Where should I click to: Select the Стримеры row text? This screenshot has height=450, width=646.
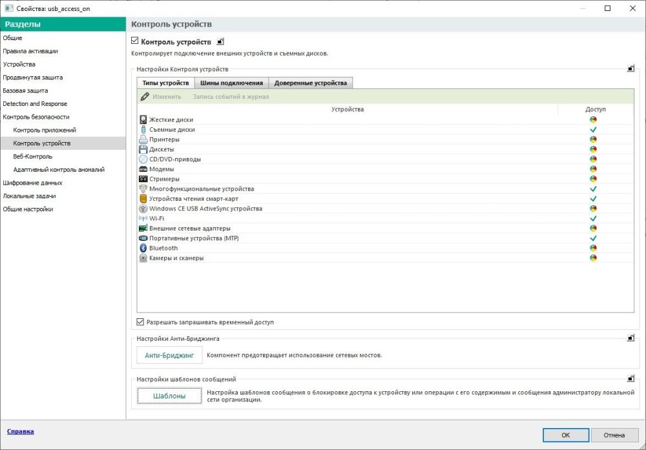click(x=164, y=179)
